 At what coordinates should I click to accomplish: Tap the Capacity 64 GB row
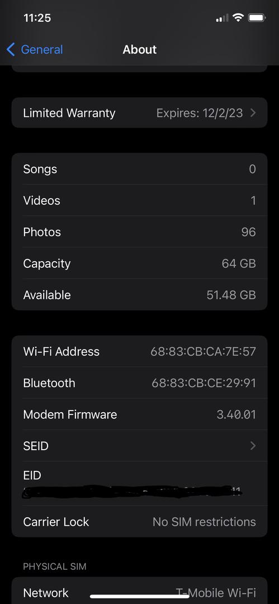point(140,263)
